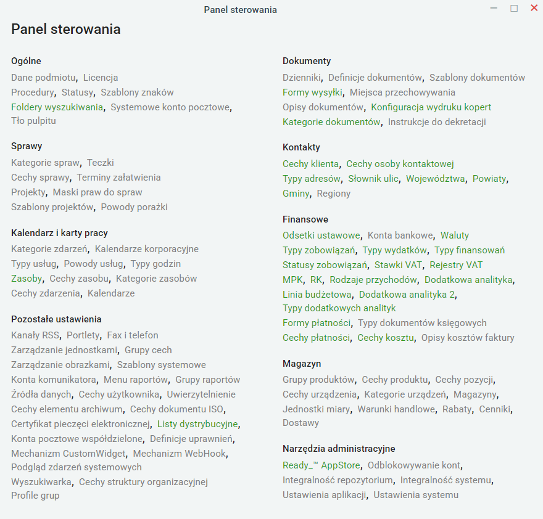543x519 pixels.
Task: Open Terminy załatwienia link
Action: coord(118,178)
